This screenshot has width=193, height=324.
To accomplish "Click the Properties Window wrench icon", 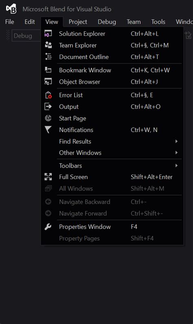I will [x=48, y=227].
